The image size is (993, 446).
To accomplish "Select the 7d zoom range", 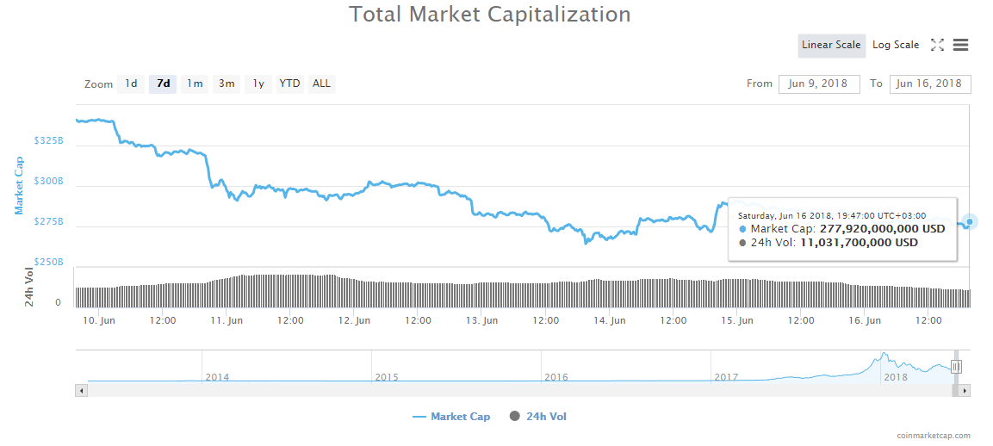I will [x=163, y=84].
